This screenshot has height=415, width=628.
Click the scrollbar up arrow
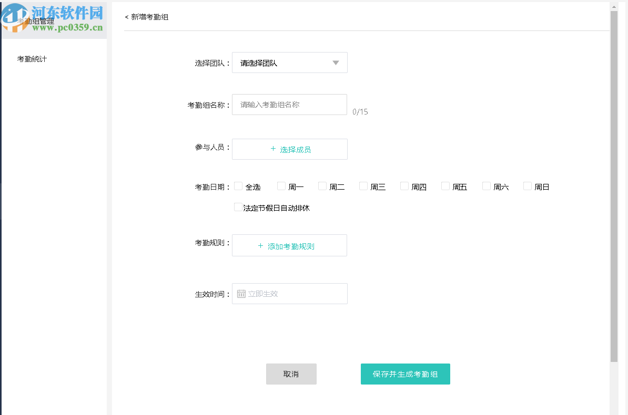(613, 6)
